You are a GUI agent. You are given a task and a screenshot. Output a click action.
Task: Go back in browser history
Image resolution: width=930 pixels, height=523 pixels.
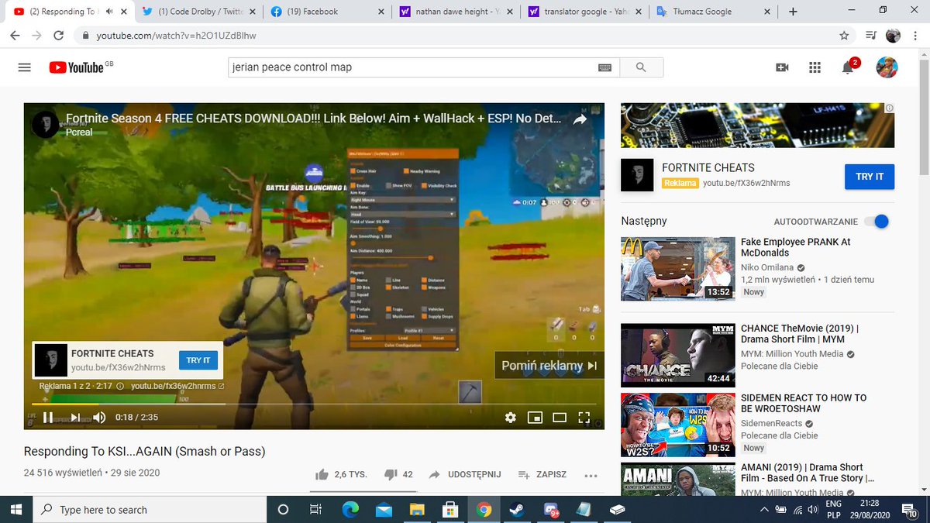click(15, 36)
